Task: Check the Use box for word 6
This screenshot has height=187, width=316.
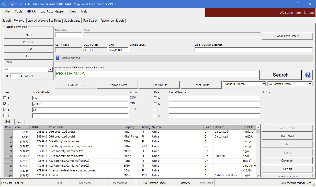Action: [155, 104]
